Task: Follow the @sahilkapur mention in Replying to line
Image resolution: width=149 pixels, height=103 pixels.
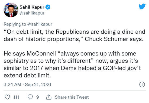Action: [x=40, y=24]
